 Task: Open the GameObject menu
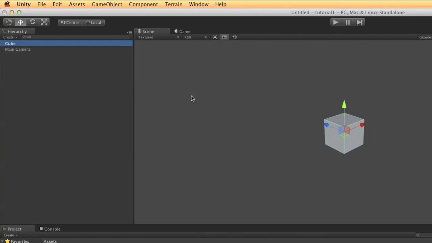107,4
